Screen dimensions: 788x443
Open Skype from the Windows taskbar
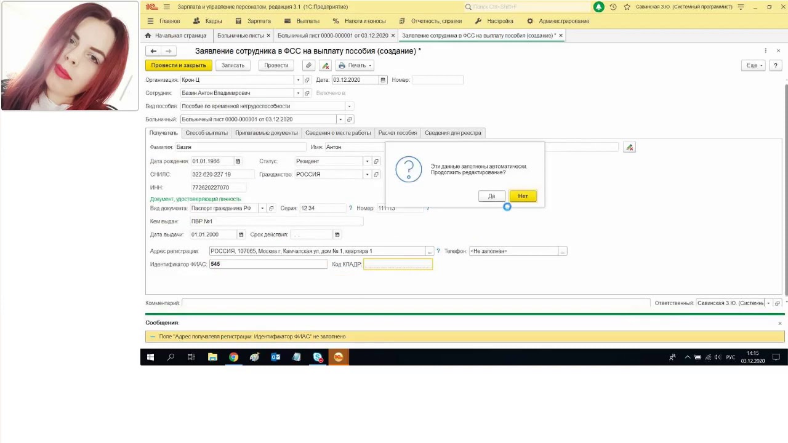[x=317, y=357]
